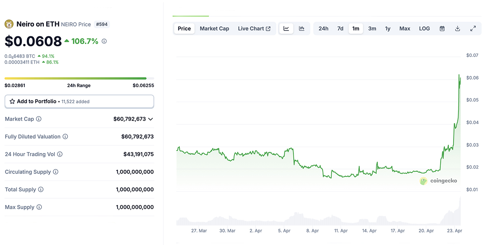Screen dimensions: 488x245
Task: Click the #594 rank badge
Action: tap(102, 24)
